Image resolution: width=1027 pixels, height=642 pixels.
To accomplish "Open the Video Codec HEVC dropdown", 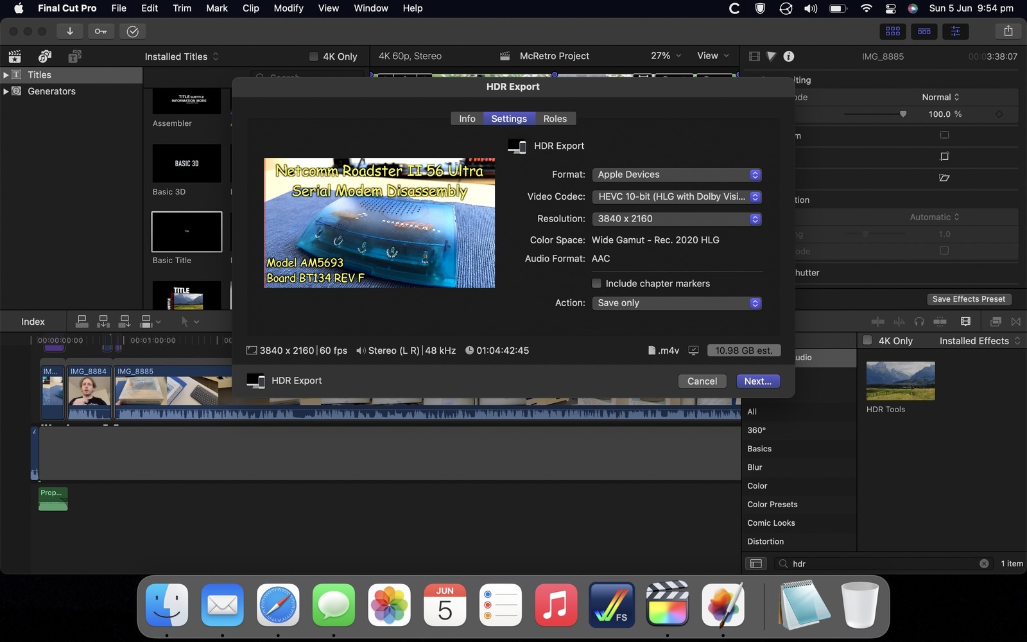I will coord(677,197).
